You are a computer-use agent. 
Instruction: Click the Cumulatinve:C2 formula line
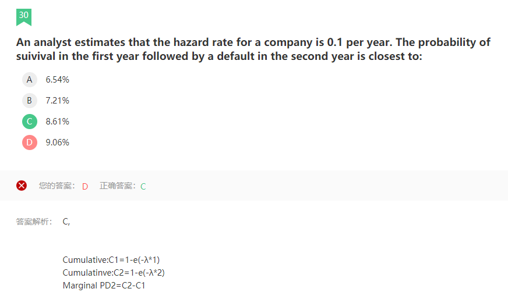(x=114, y=273)
